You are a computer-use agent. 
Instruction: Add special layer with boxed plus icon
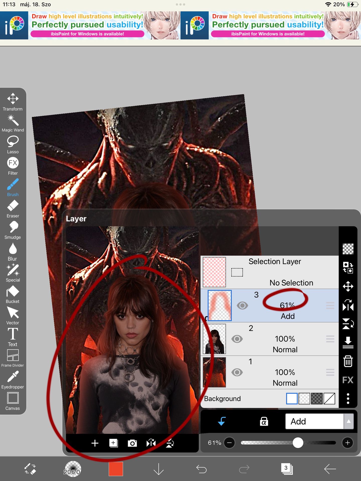[x=114, y=443]
